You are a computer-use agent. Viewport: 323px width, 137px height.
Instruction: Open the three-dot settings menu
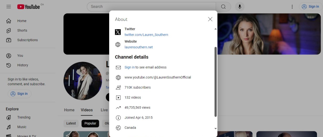pyautogui.click(x=292, y=7)
